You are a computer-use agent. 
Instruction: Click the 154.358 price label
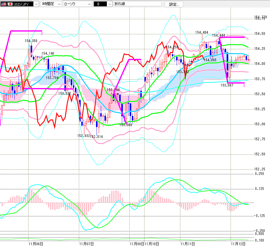click(31, 41)
